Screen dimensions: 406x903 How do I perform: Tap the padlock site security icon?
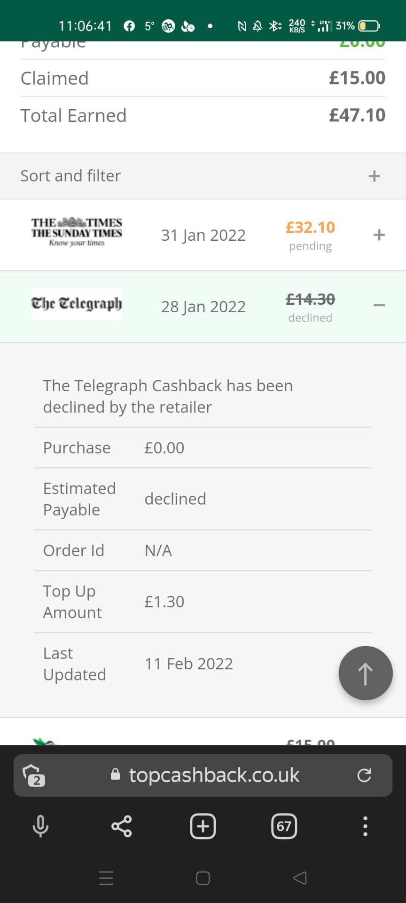coord(115,775)
